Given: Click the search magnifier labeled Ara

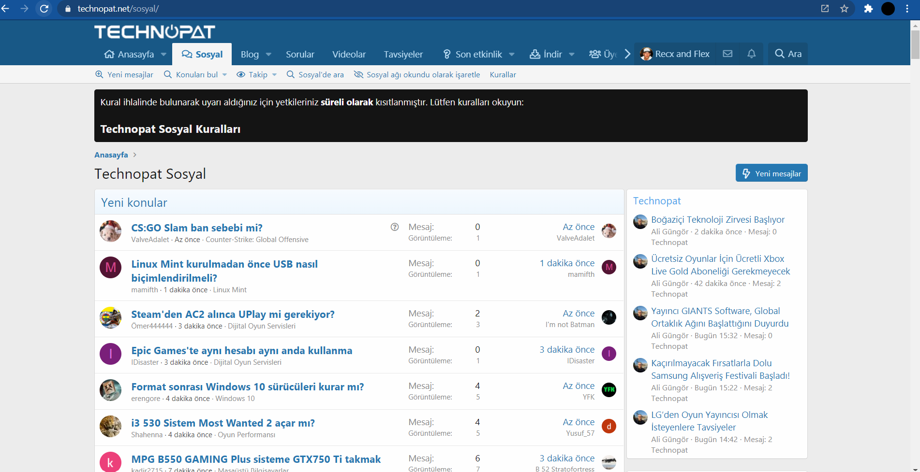Looking at the screenshot, I should [x=788, y=54].
